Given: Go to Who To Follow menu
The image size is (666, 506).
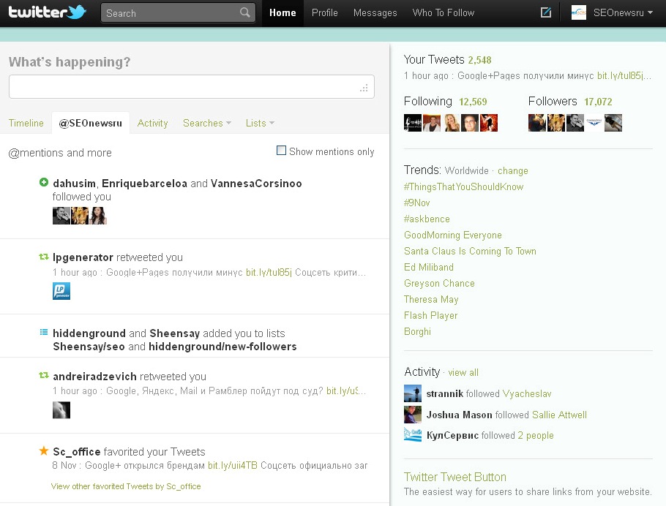Looking at the screenshot, I should (443, 12).
